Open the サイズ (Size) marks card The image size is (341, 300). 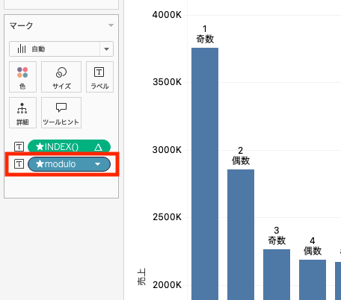[61, 77]
